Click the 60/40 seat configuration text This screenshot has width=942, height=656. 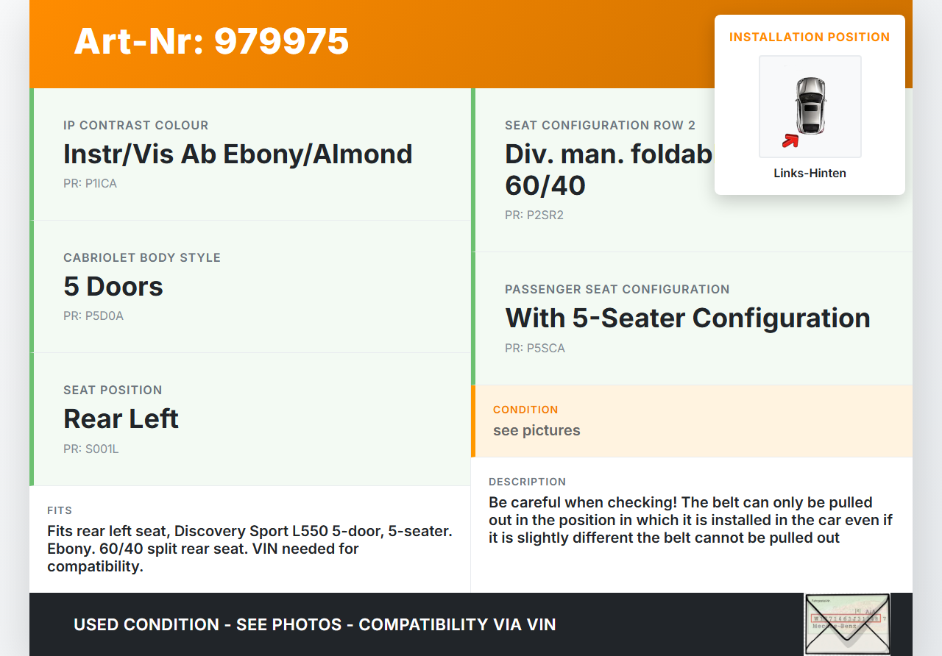coord(545,185)
